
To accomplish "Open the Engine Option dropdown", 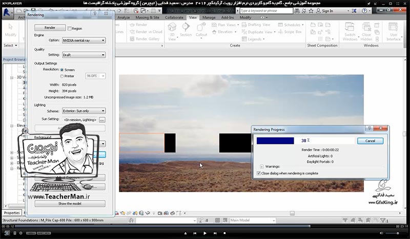I will pos(84,40).
